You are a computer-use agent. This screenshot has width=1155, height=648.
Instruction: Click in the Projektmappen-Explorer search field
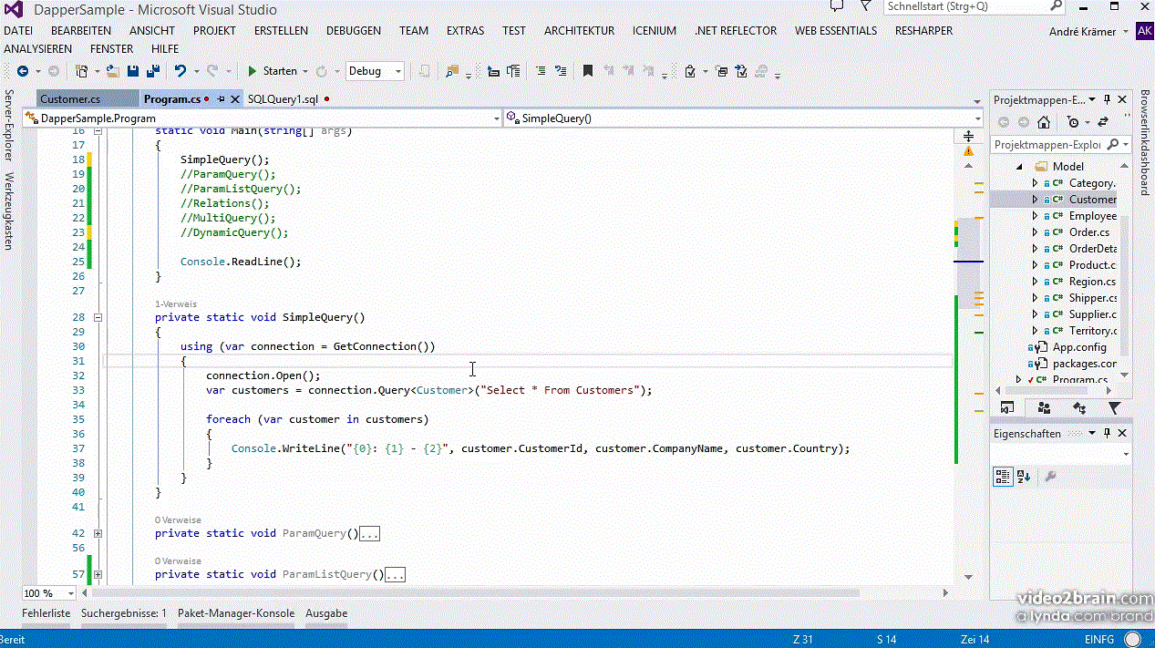1048,145
